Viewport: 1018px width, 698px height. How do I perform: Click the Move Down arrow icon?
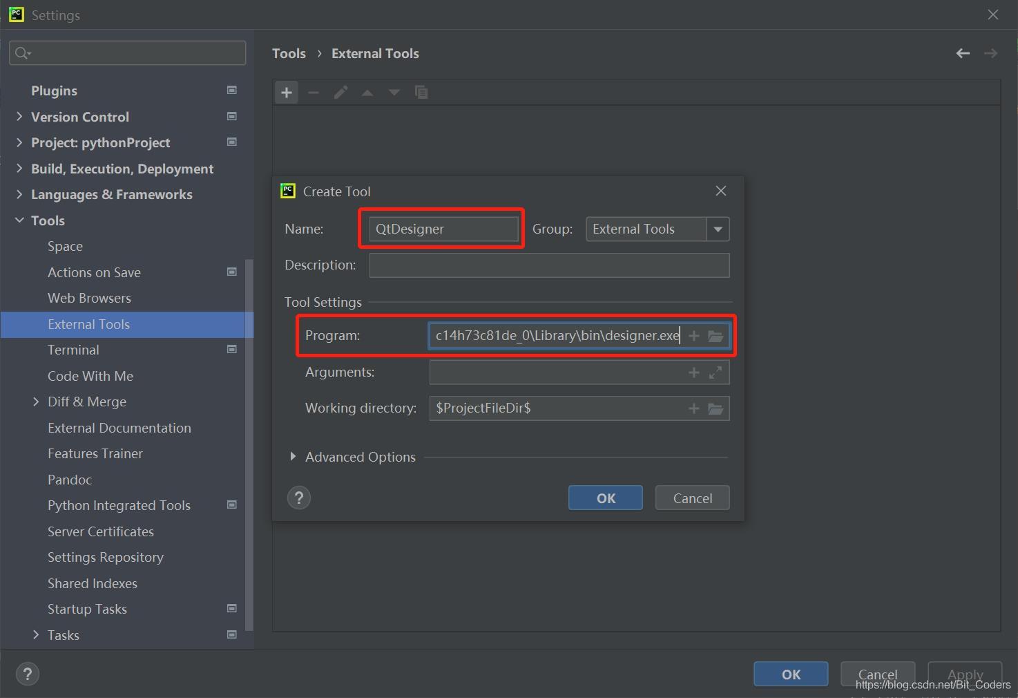[x=394, y=93]
